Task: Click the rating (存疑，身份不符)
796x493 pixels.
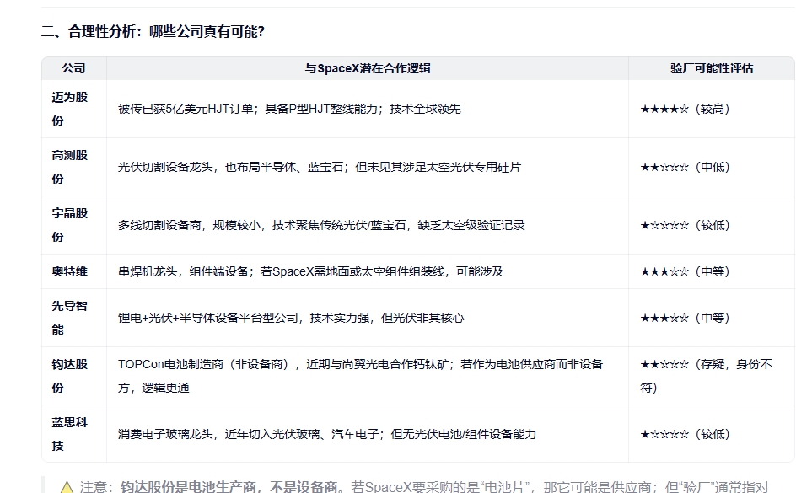Action: (706, 376)
